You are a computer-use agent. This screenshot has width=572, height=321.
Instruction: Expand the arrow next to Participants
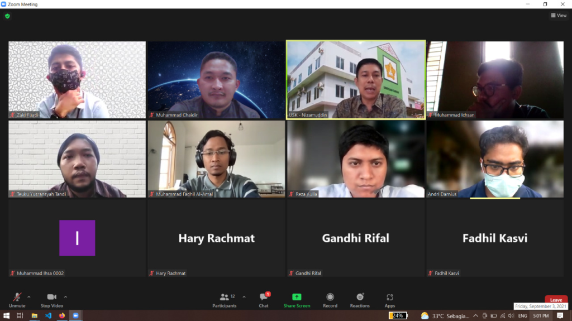point(244,297)
